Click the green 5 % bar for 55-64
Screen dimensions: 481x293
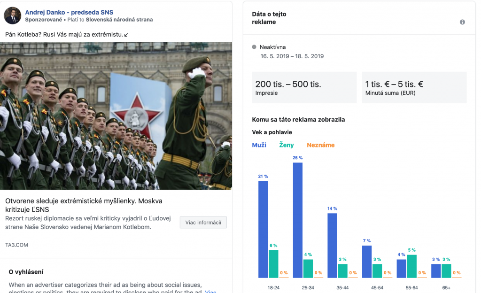411,266
